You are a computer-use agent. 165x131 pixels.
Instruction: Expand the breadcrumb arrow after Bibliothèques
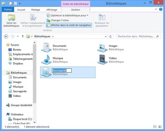point(53,37)
